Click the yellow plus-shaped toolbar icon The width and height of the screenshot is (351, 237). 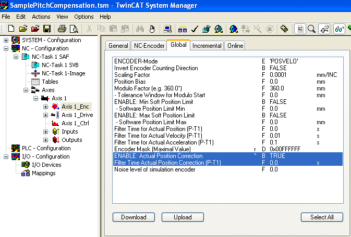(x=284, y=29)
